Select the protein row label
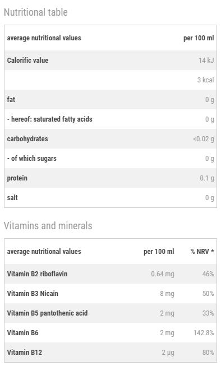 [x=17, y=178]
